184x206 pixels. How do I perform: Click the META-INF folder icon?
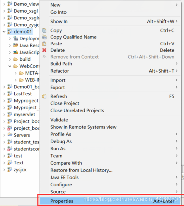coord(21,73)
